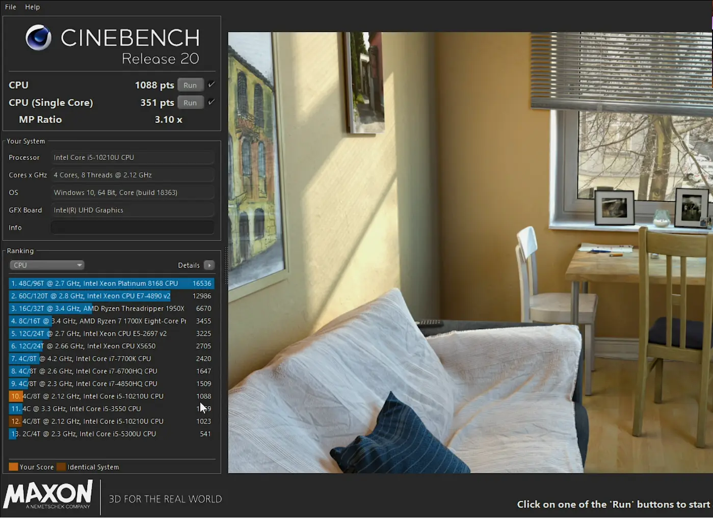Click the orange Your Score legend swatch

coord(13,467)
